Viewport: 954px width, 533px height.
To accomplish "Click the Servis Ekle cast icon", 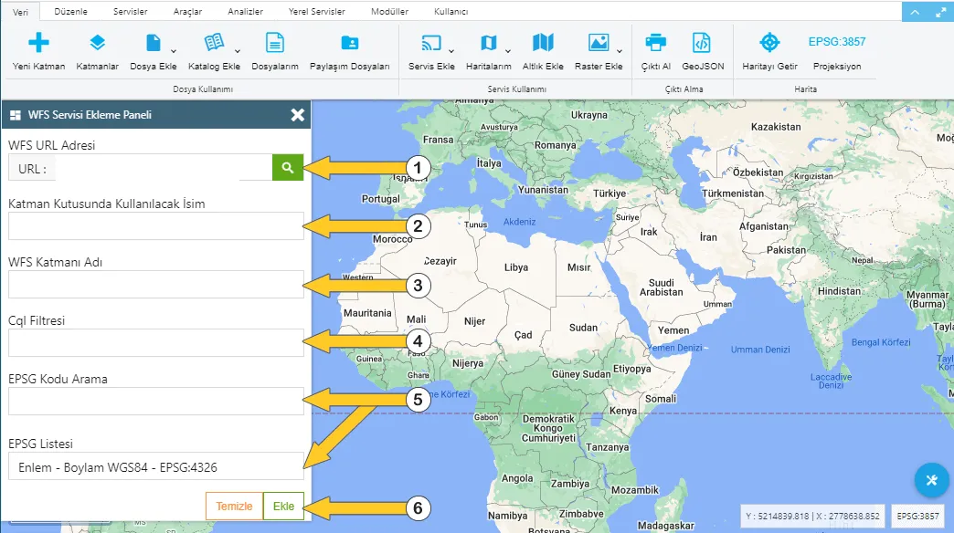I will pos(431,43).
